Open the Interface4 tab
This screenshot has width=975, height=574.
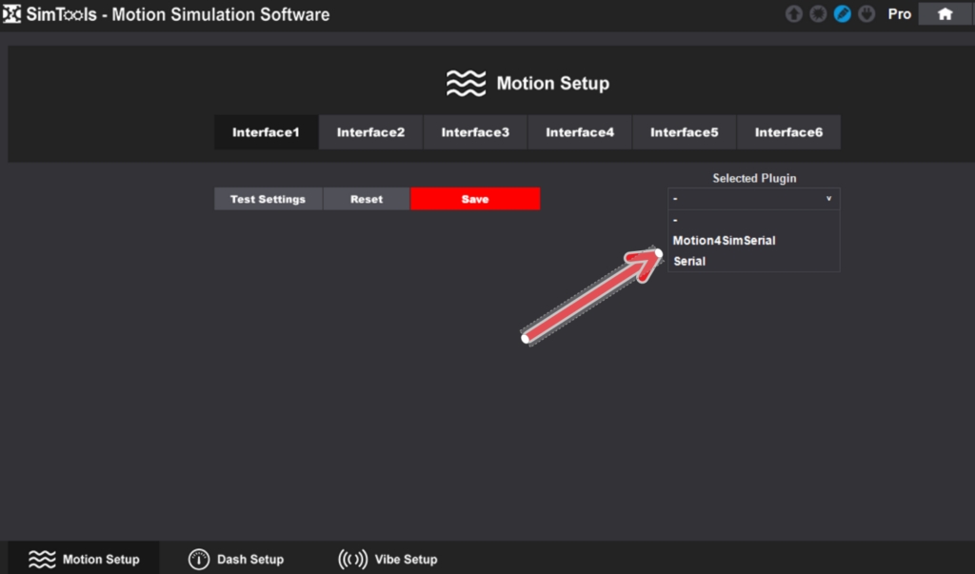580,132
